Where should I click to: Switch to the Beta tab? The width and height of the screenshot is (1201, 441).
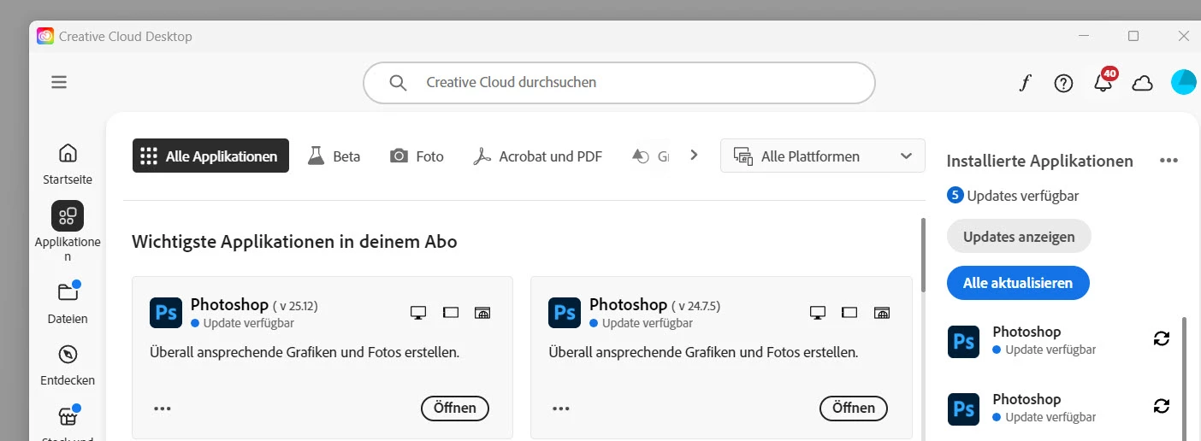(334, 156)
